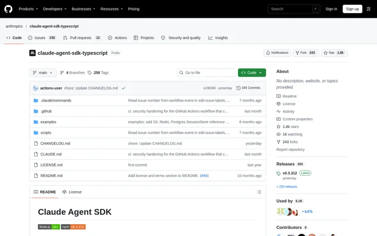This screenshot has height=236, width=377.
Task: Open the #94 pull request link
Action: pyautogui.click(x=204, y=176)
